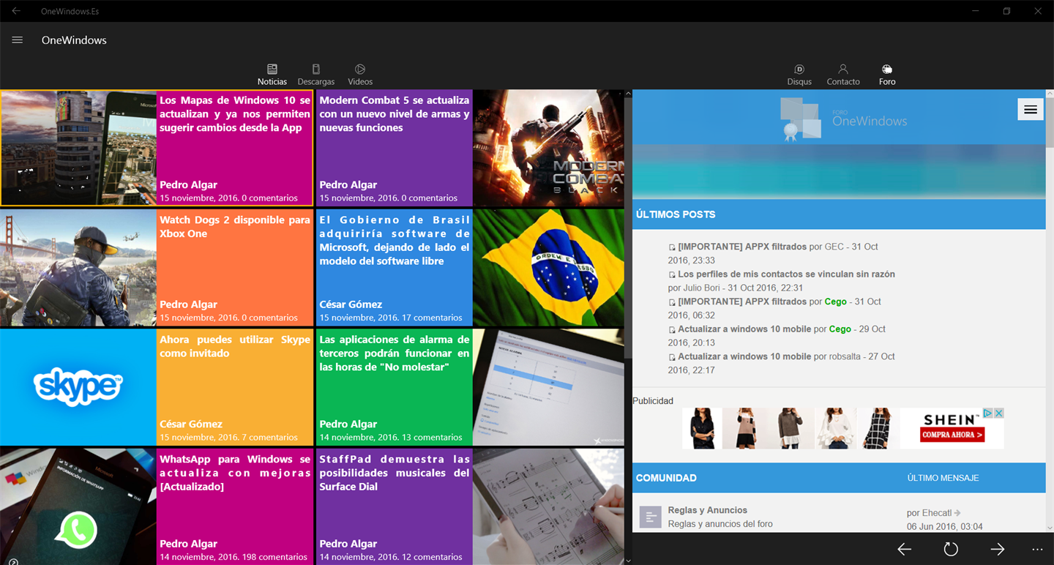Click the Watch Dogs 2 bridge thumbnail
1054x565 pixels.
click(78, 267)
